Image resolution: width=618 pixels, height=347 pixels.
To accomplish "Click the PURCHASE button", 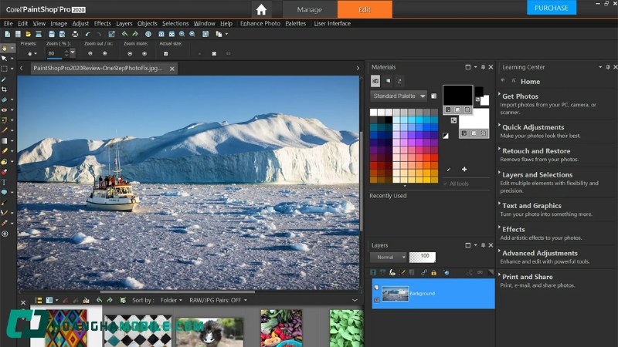I will click(551, 8).
